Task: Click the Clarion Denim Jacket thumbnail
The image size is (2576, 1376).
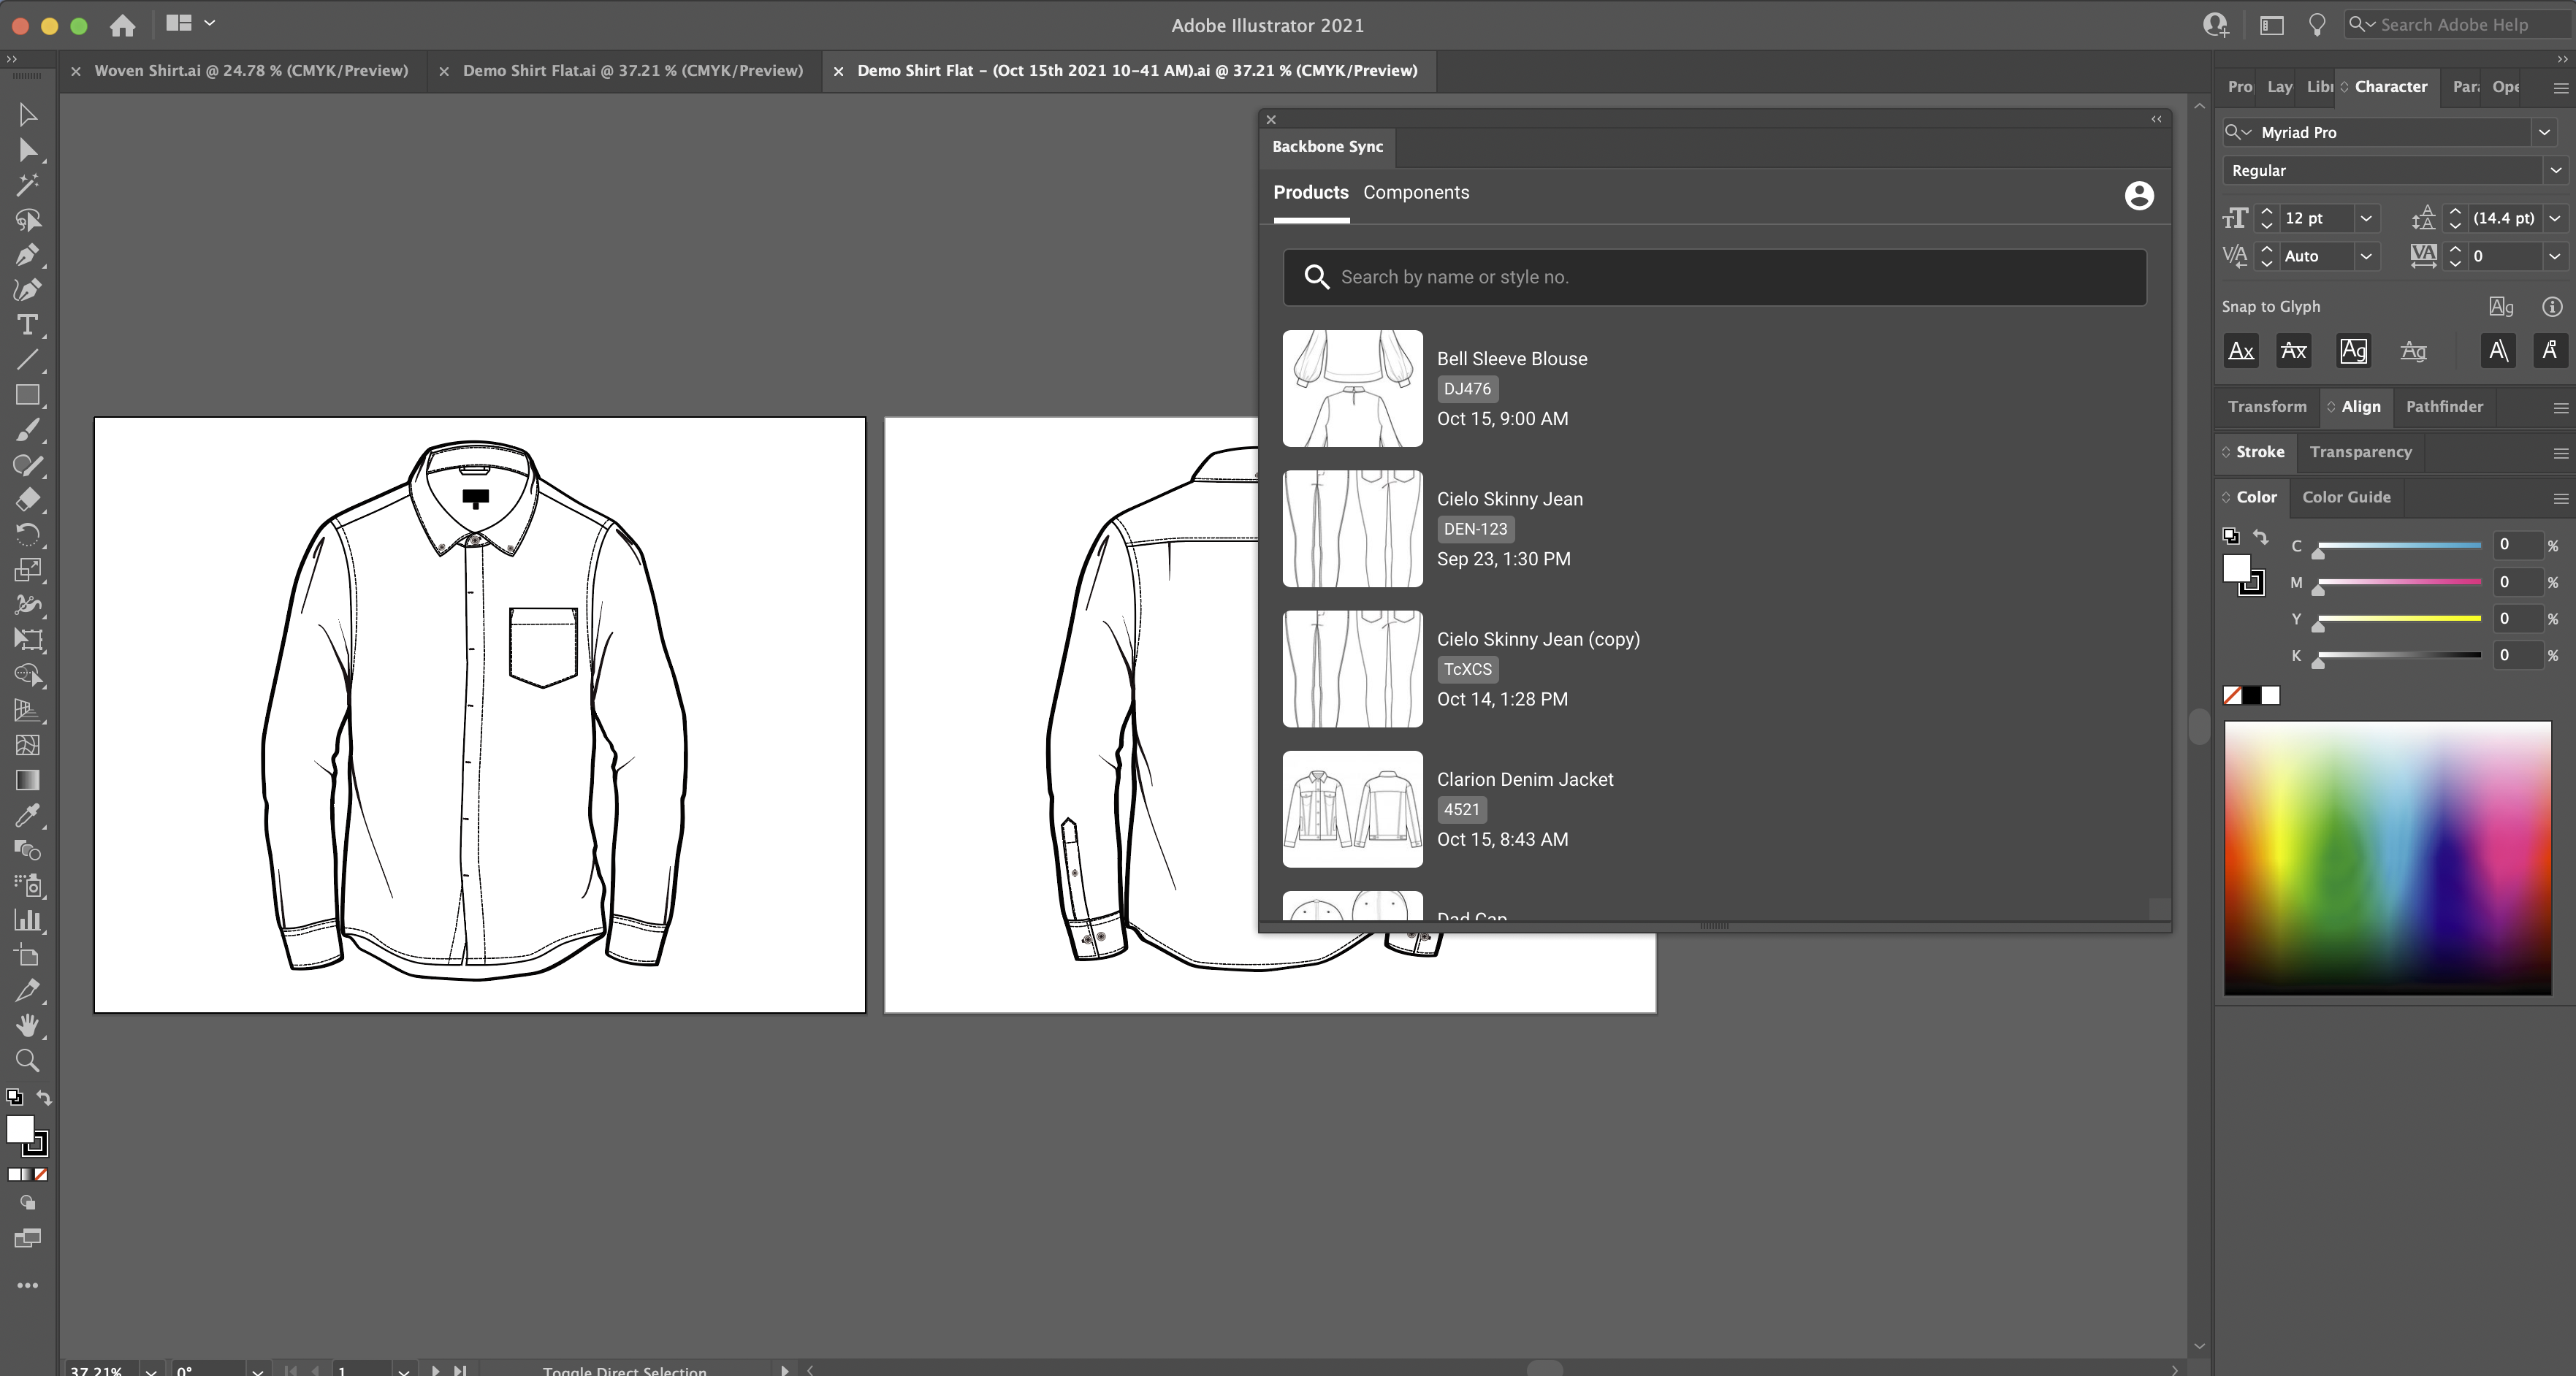Action: tap(1352, 810)
